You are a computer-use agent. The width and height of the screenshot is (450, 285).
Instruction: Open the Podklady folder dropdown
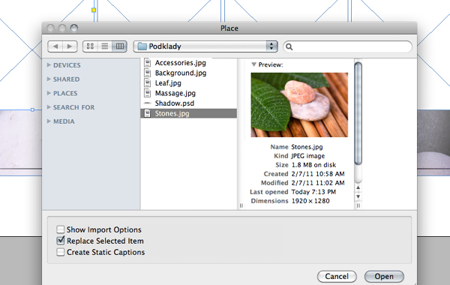tap(205, 46)
